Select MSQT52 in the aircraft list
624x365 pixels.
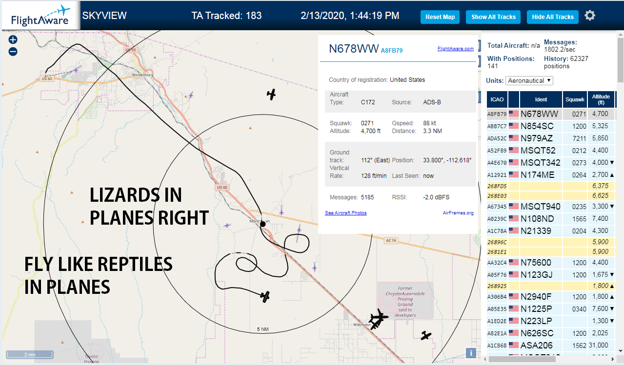click(551, 151)
